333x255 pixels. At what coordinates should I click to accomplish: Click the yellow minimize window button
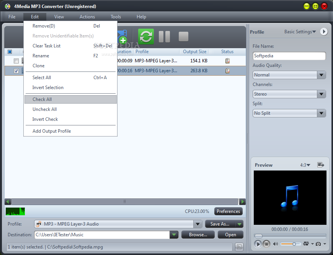(307, 6)
